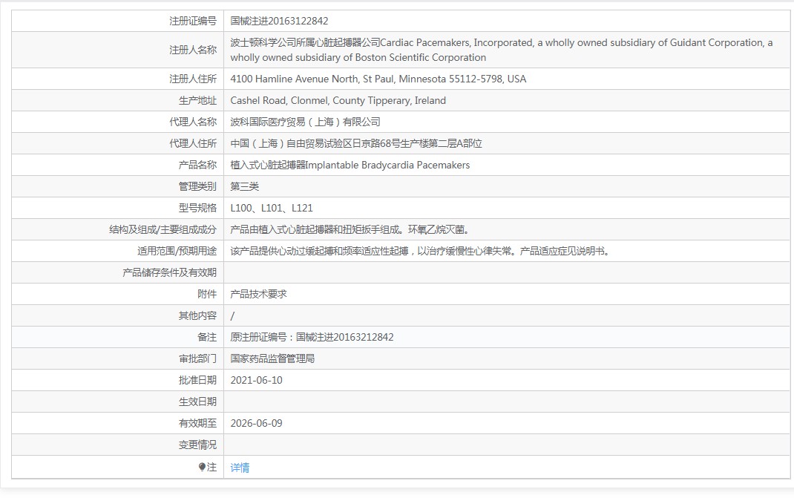Click the 产品技术要求 attachment text
The height and width of the screenshot is (498, 794).
click(x=259, y=295)
